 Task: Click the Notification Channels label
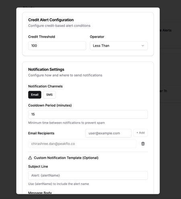(x=45, y=86)
